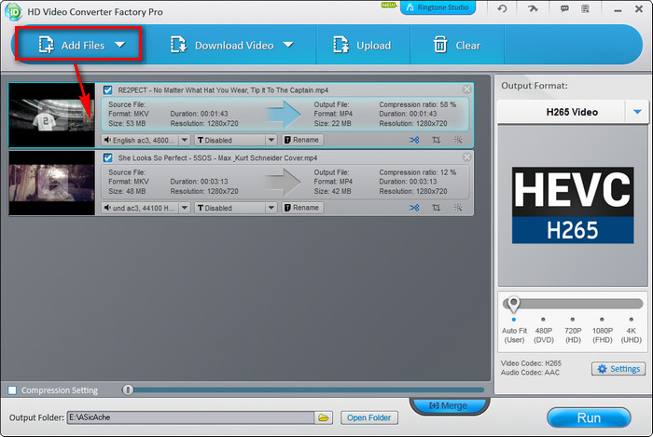Click crop icon for She Looks So Perfect
The image size is (653, 437).
coord(436,208)
